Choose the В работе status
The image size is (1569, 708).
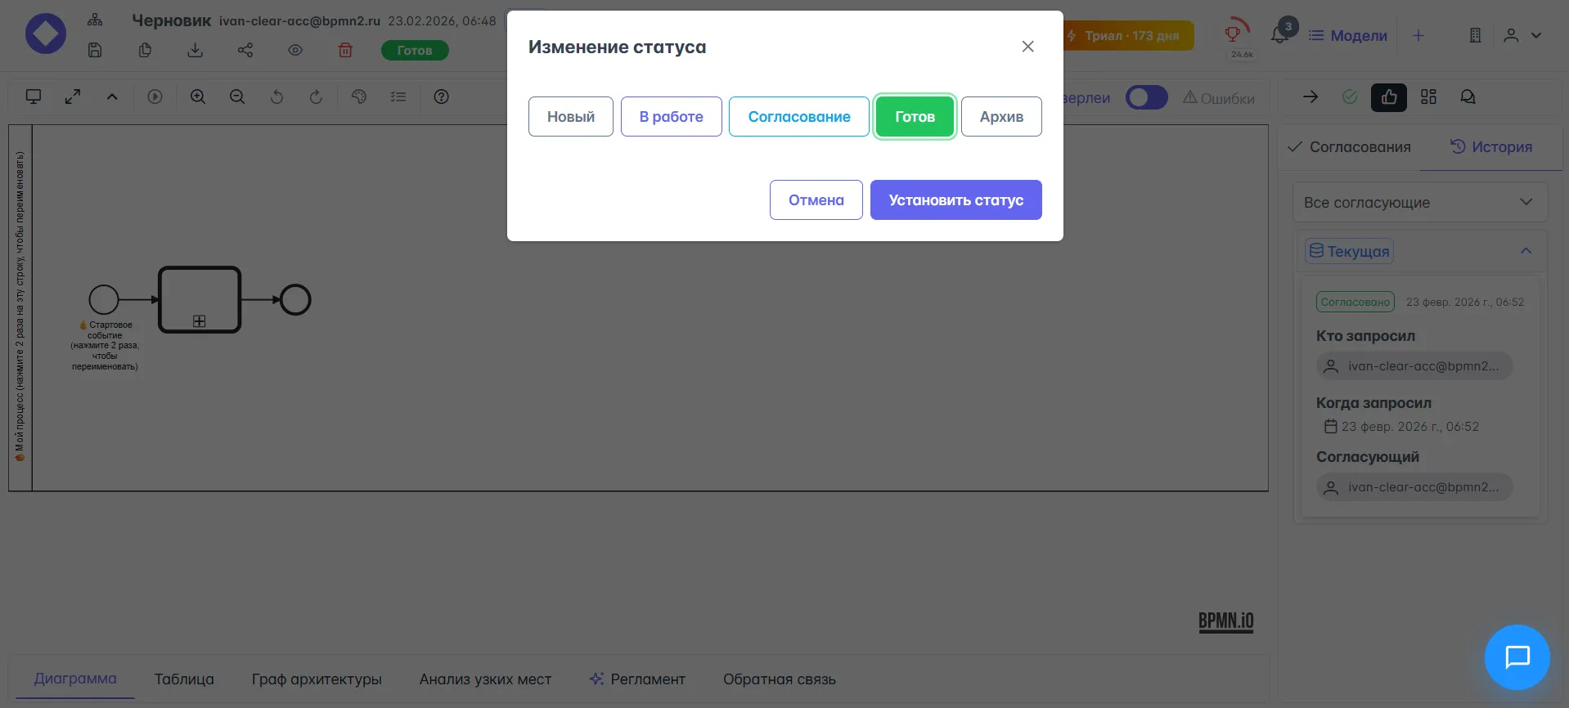pos(671,117)
